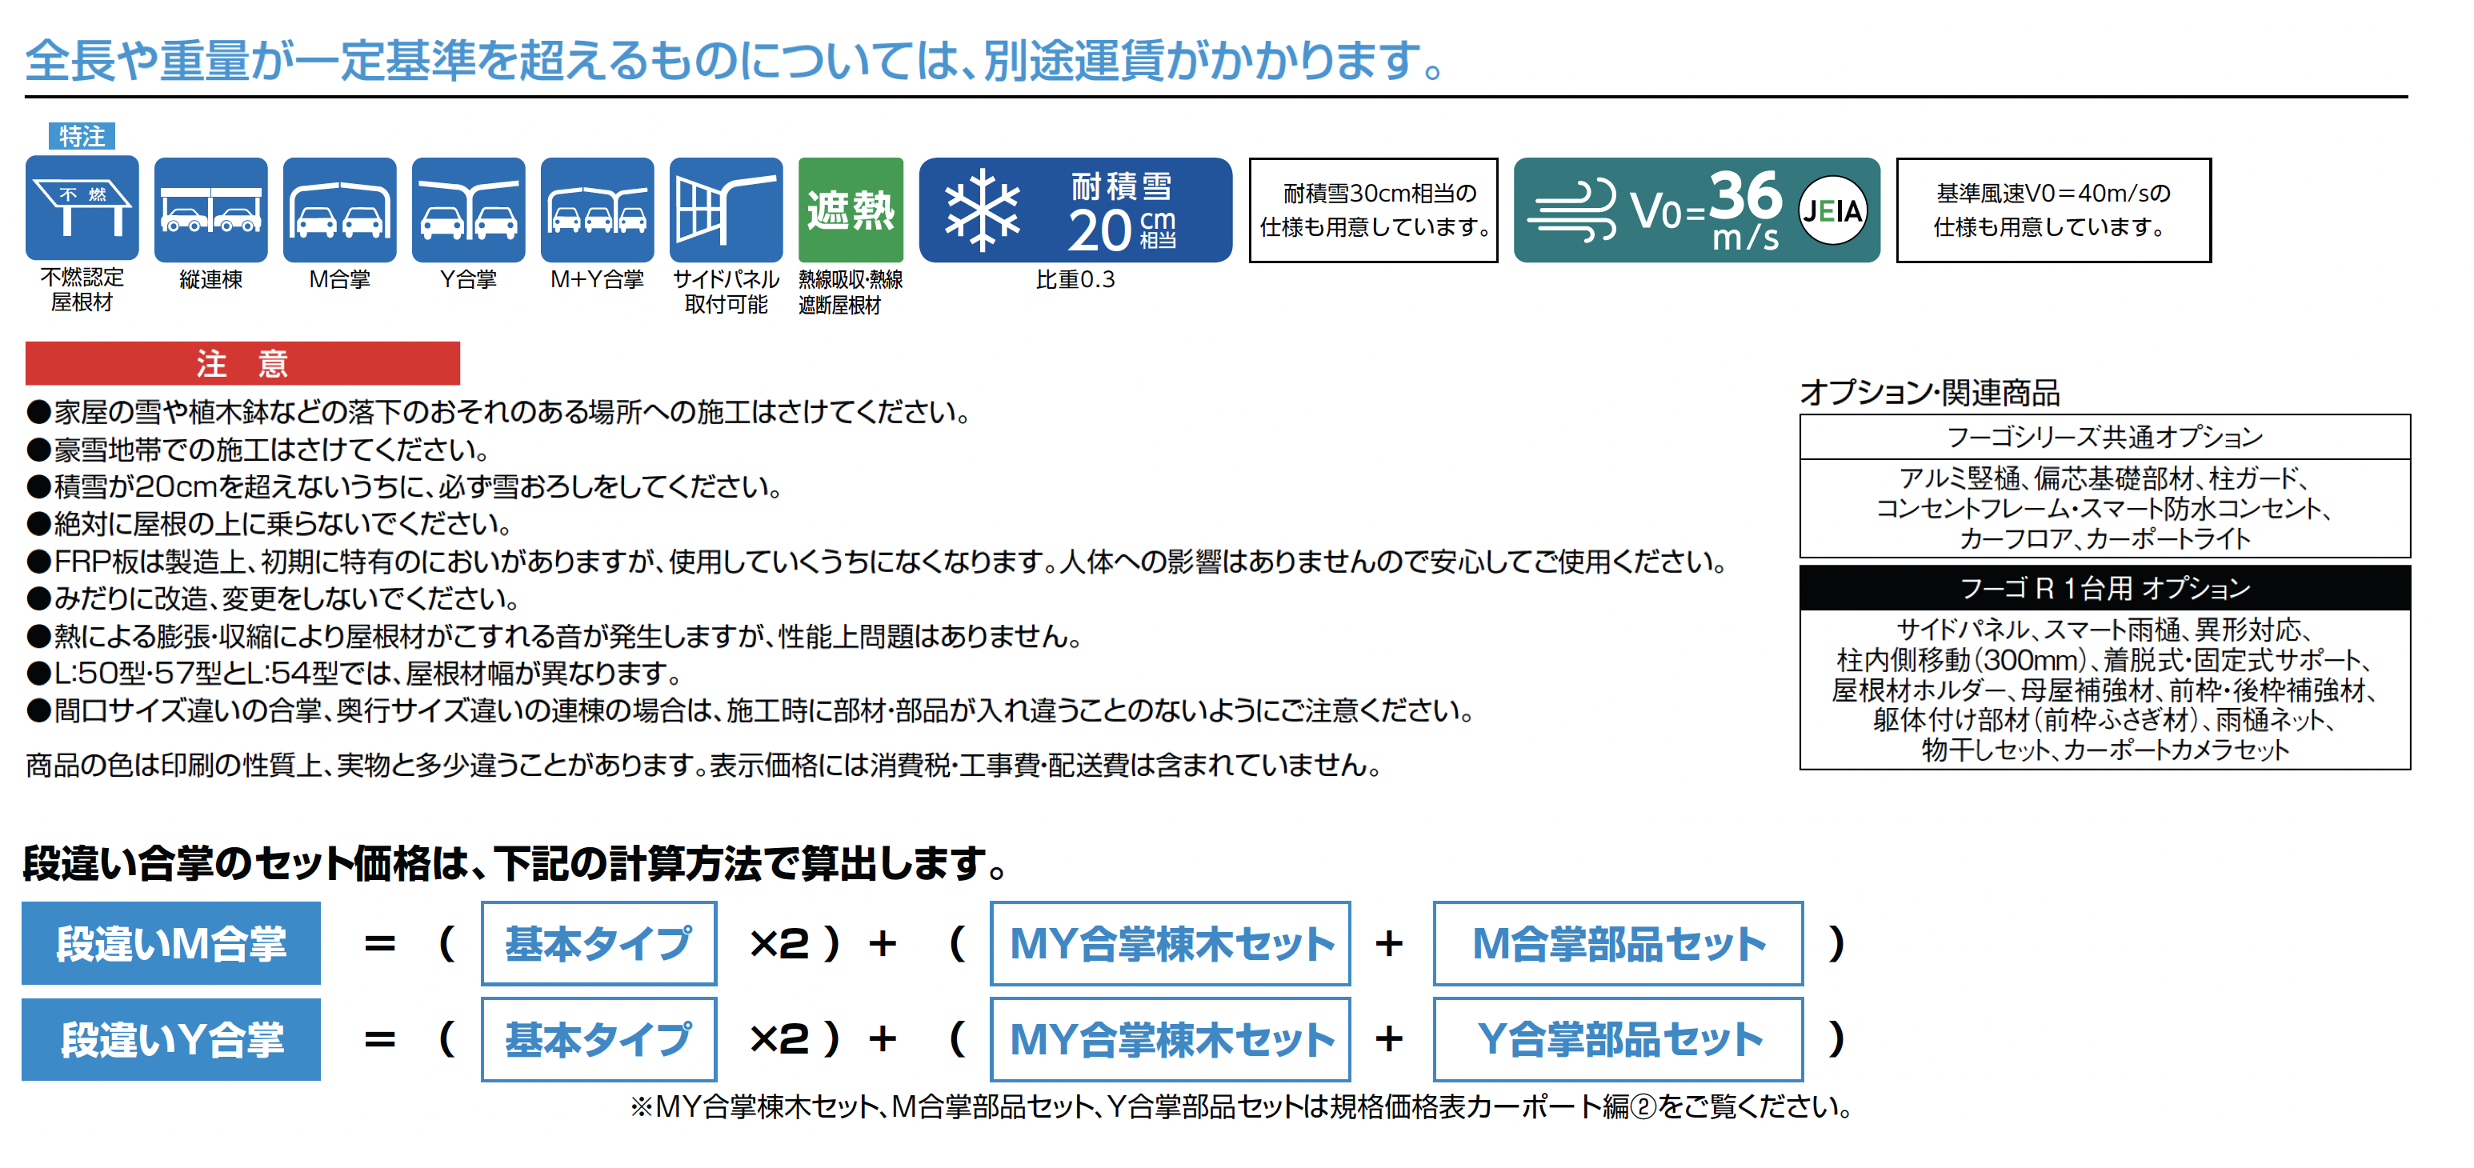Click the M合掌部品セット box

[x=1617, y=942]
